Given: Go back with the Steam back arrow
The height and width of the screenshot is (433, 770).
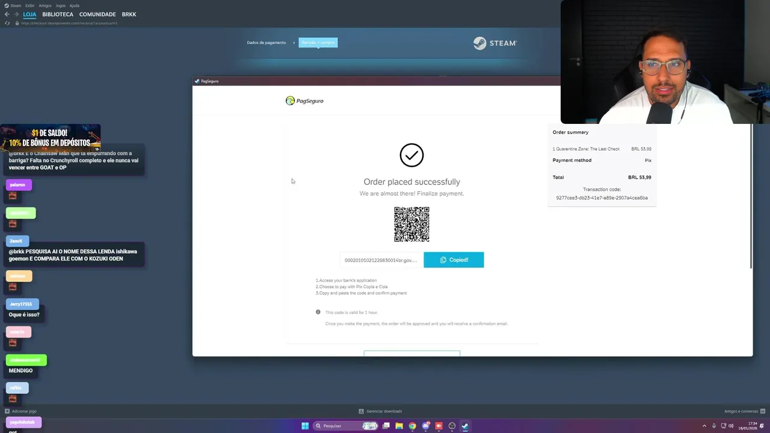Looking at the screenshot, I should [x=7, y=14].
